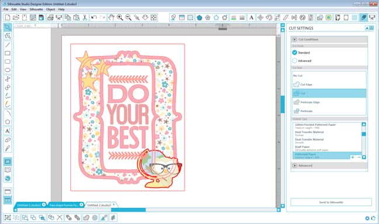Select the arrow Select tool
This screenshot has width=379, height=224.
pyautogui.click(x=8, y=27)
